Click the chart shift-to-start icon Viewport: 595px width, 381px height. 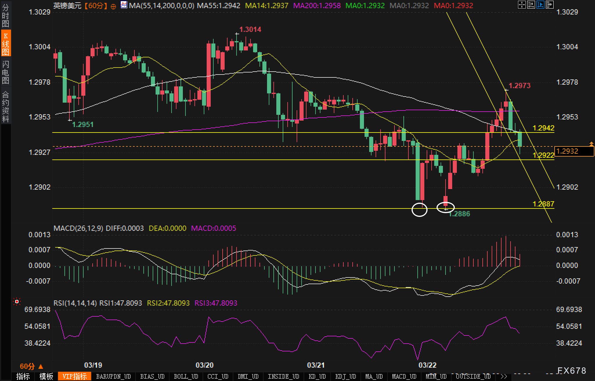pos(531,5)
